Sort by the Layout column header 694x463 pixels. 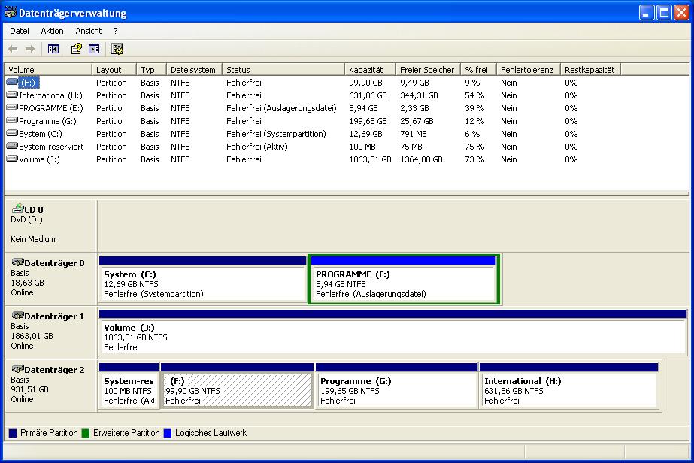click(x=114, y=70)
